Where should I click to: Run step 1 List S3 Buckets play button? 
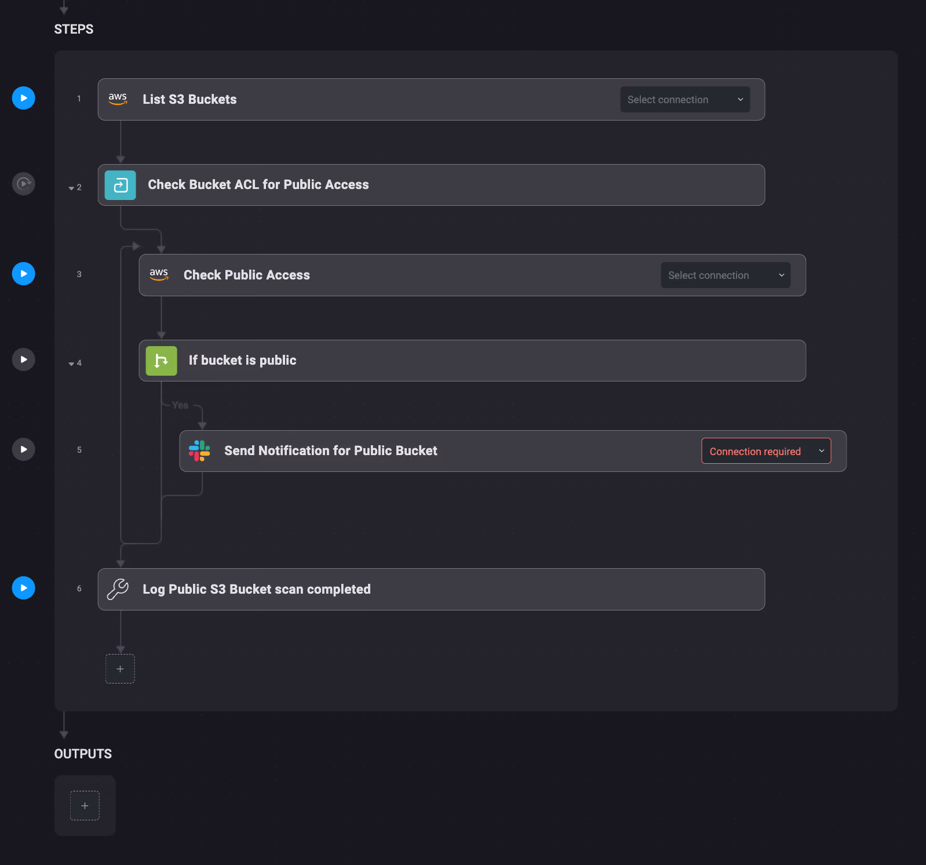tap(24, 98)
